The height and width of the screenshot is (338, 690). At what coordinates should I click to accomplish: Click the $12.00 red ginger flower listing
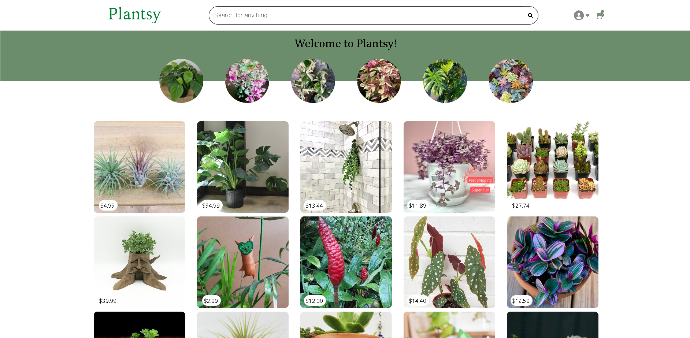click(x=346, y=262)
